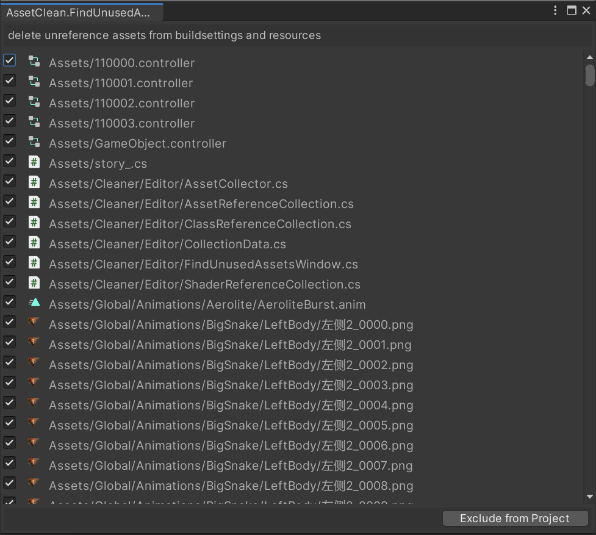This screenshot has width=596, height=535.
Task: Select the AssetClean.FindUnusedA... tab
Action: coord(78,13)
